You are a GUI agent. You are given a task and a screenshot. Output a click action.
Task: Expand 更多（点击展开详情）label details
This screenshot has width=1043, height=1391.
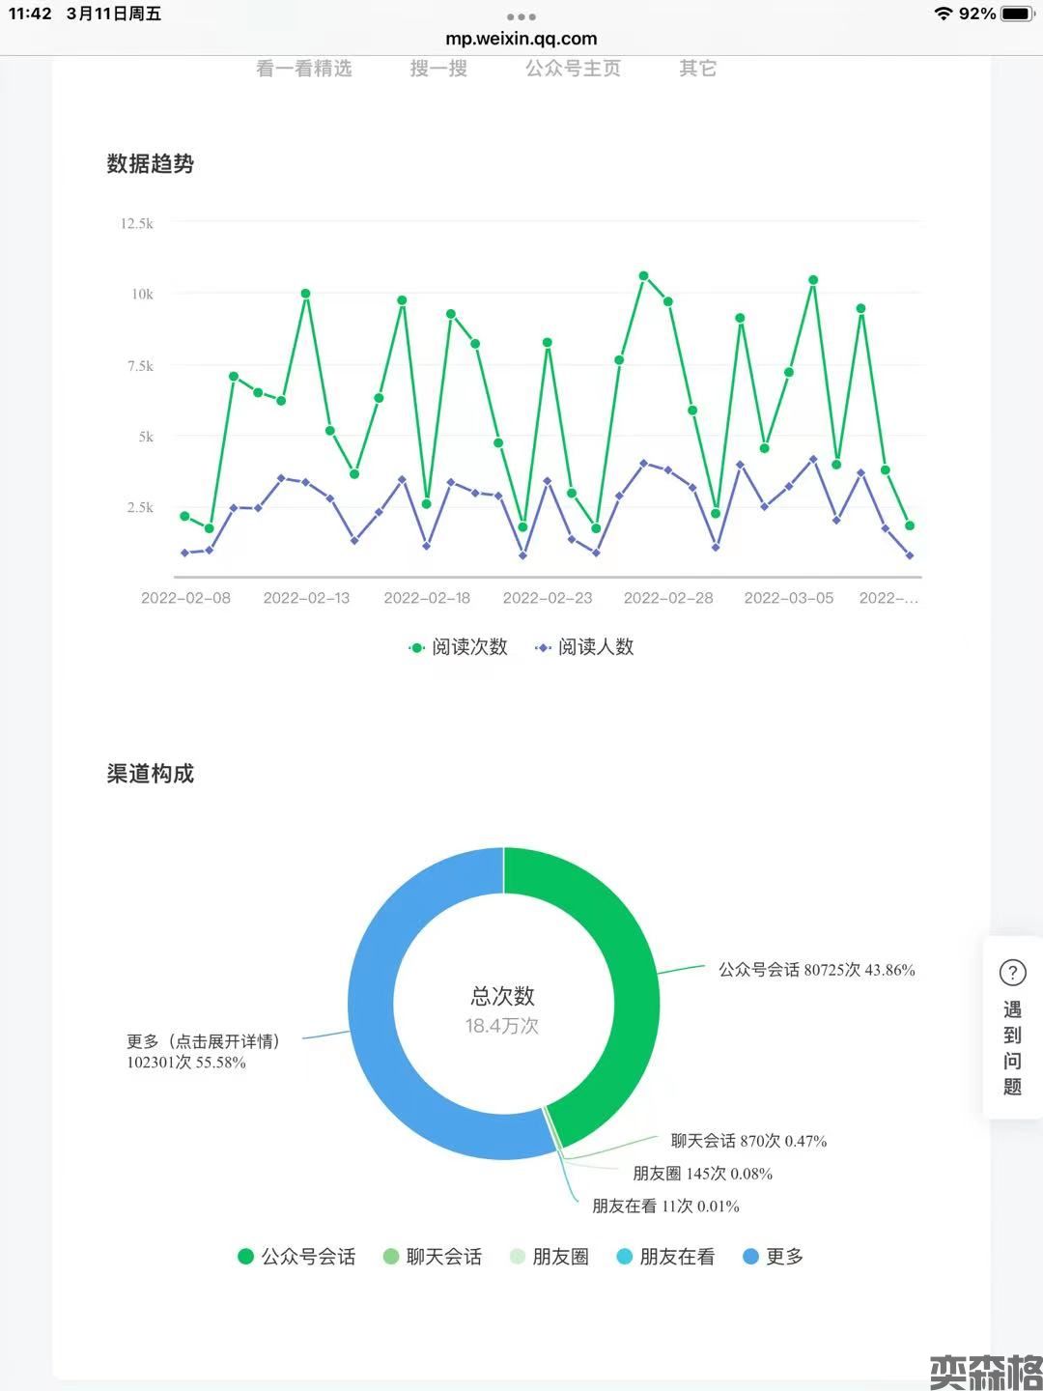pyautogui.click(x=203, y=1041)
